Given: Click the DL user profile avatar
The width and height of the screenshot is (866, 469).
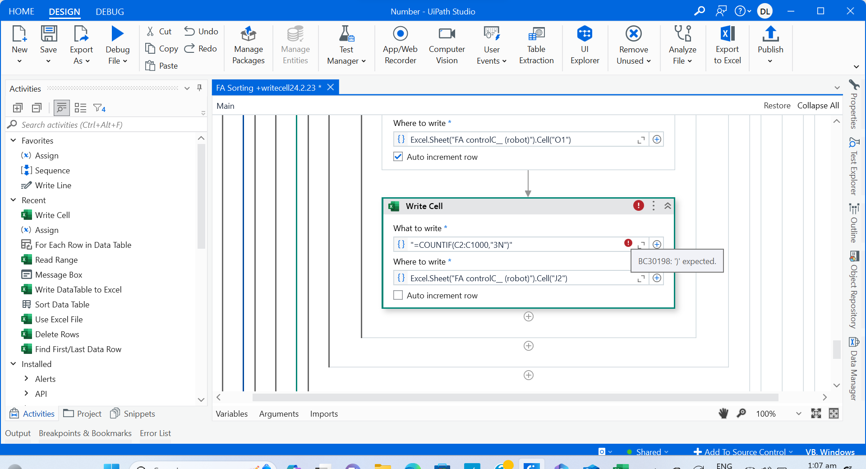Looking at the screenshot, I should [765, 11].
